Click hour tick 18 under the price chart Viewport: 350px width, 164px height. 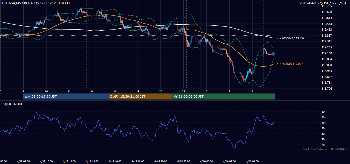(x=138, y=92)
